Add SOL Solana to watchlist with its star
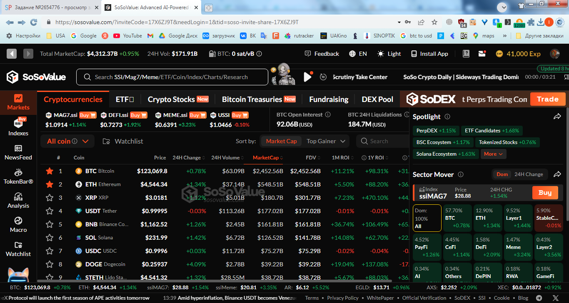The height and width of the screenshot is (303, 569). point(50,238)
